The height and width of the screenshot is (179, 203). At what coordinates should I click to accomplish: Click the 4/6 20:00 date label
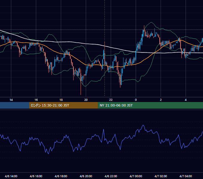pyautogui.click(x=86, y=176)
